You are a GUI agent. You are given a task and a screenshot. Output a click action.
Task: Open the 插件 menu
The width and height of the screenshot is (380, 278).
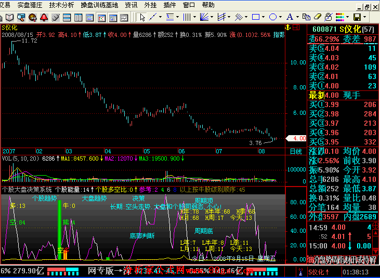(169, 5)
